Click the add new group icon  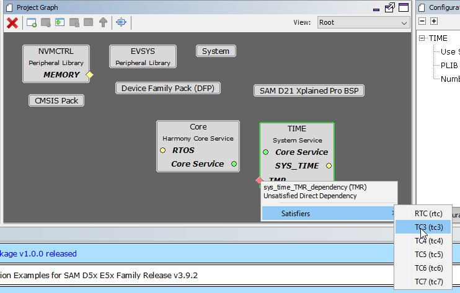point(32,22)
